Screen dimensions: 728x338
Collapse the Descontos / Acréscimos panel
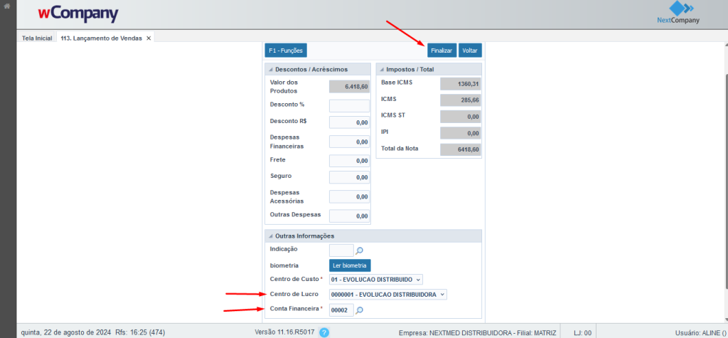tap(270, 70)
